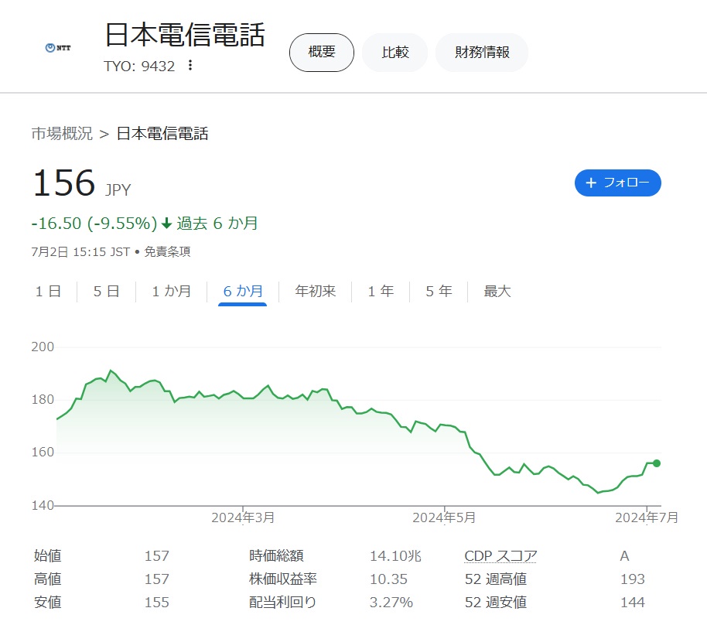Image resolution: width=707 pixels, height=625 pixels.
Task: Click the 52 週高値 label
Action: [x=496, y=579]
